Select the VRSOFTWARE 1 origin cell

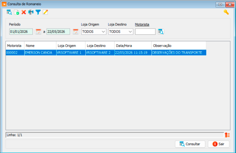coord(71,53)
